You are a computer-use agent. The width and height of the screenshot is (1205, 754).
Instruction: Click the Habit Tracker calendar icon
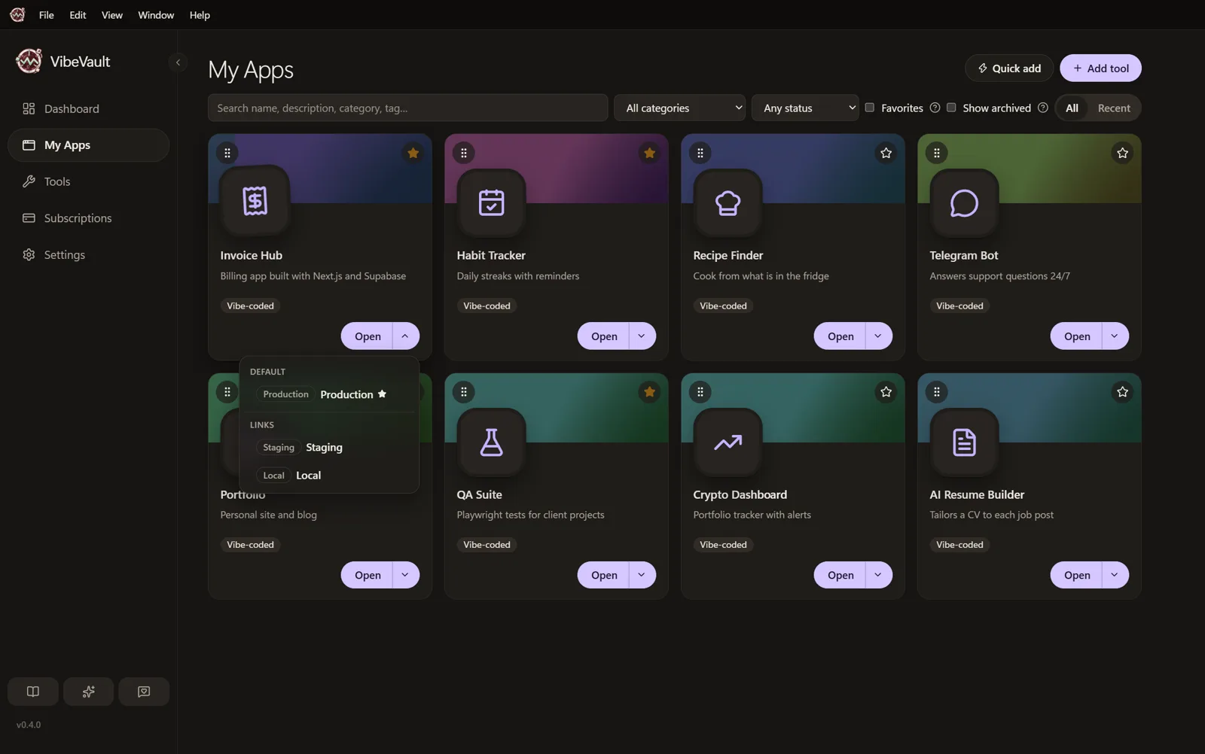[x=491, y=202]
